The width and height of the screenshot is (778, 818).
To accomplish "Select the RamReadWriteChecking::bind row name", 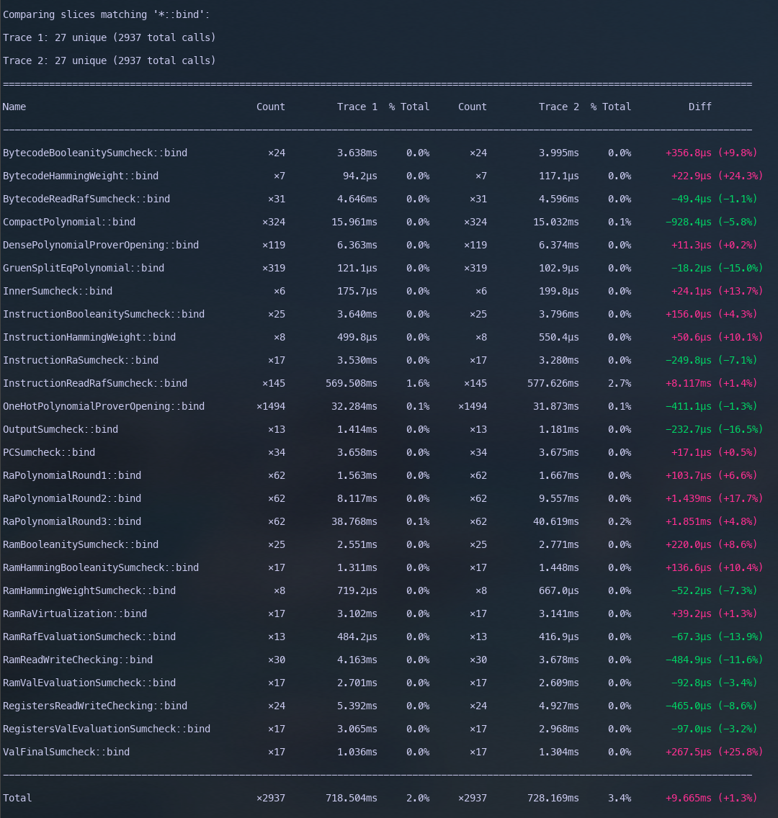I will (78, 660).
